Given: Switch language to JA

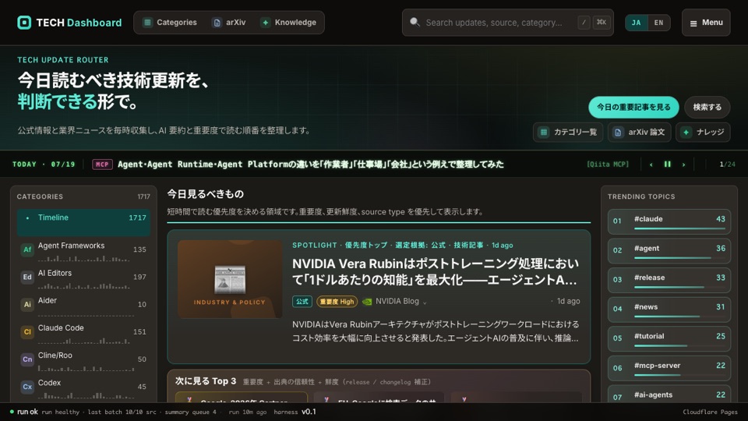Looking at the screenshot, I should pos(637,23).
